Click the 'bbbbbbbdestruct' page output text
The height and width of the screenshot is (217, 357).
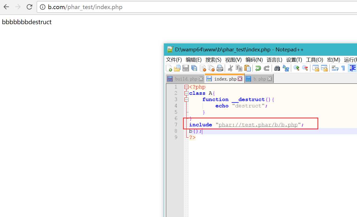(27, 22)
